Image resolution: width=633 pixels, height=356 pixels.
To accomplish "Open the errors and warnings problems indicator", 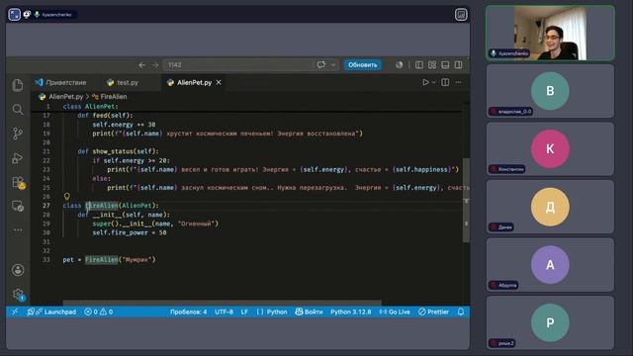I will (x=99, y=312).
